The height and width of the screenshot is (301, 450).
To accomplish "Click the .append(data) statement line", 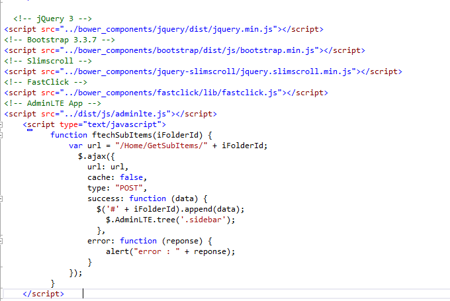I will [x=171, y=209].
